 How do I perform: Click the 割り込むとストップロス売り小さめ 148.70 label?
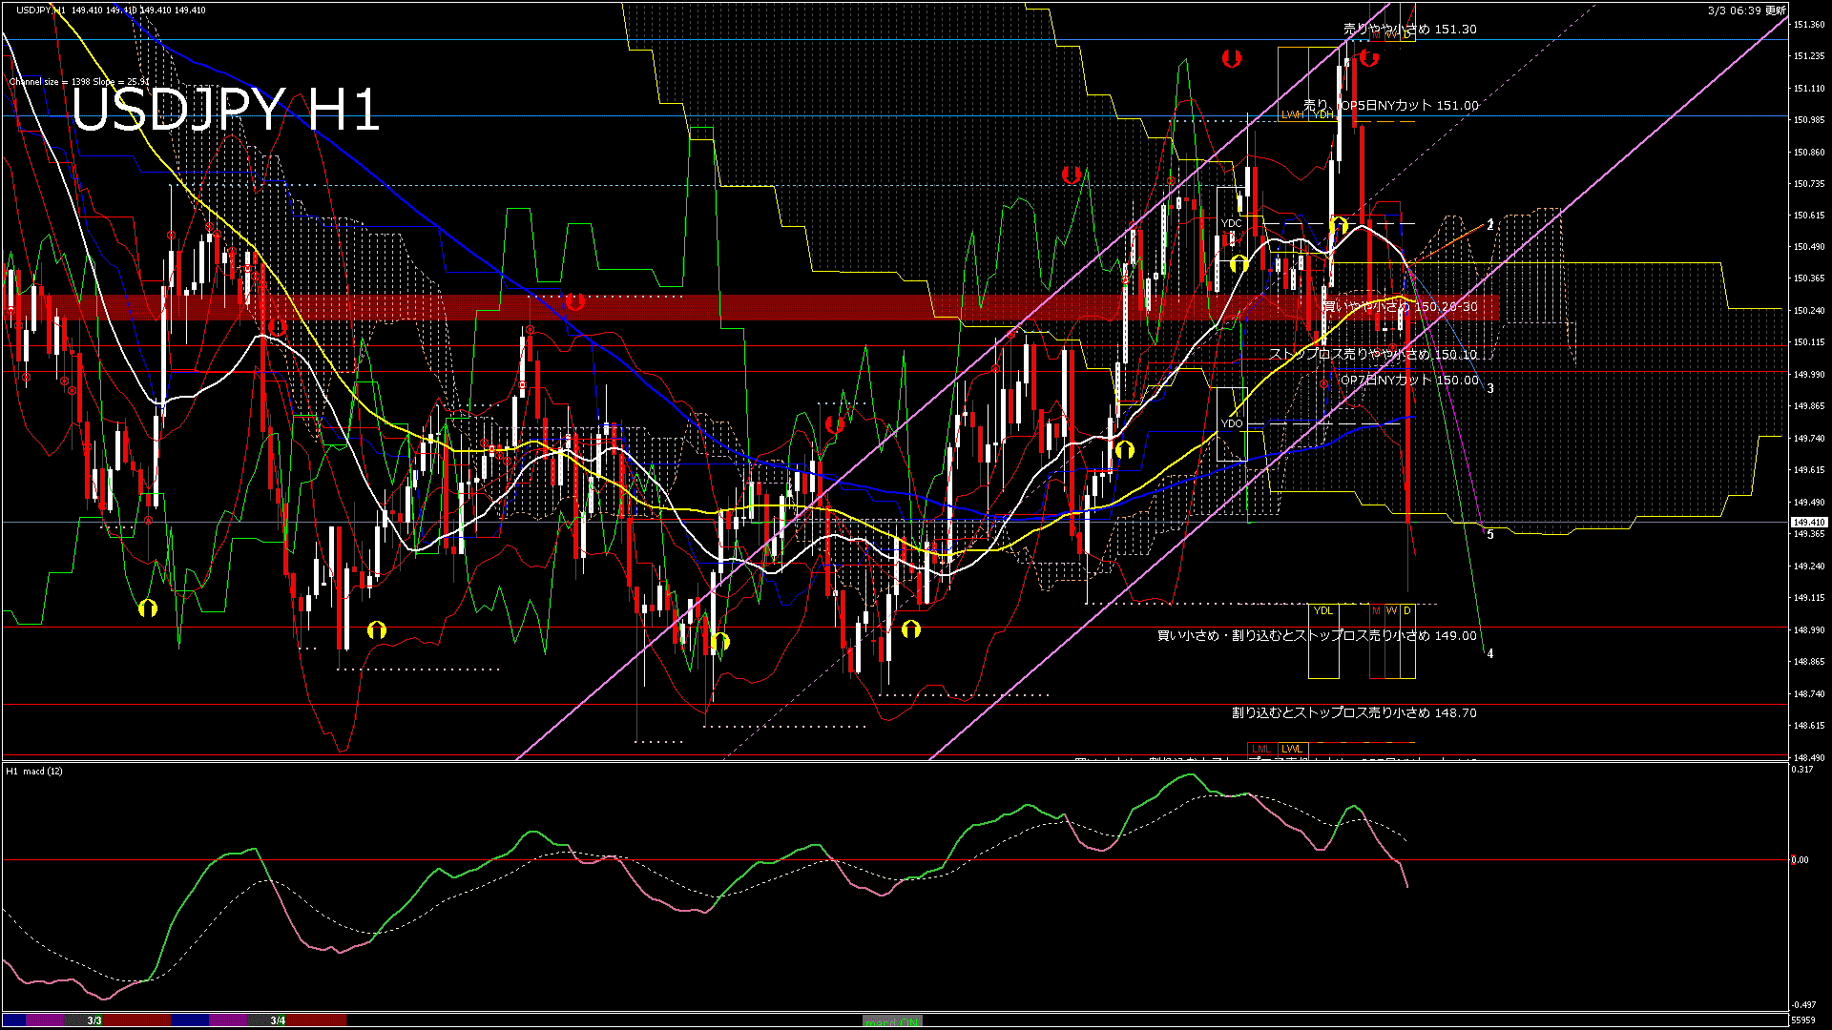pos(1353,712)
